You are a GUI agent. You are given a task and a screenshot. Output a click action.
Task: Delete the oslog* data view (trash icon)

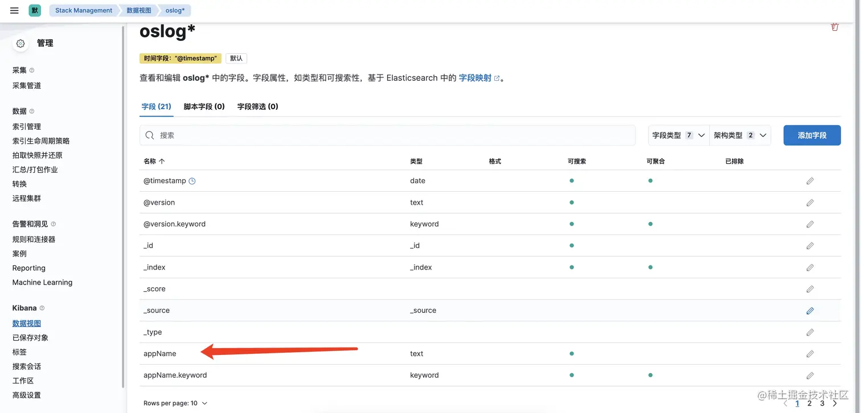click(x=835, y=27)
